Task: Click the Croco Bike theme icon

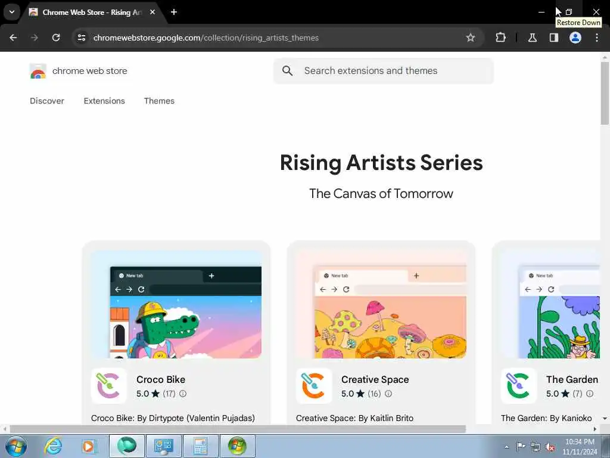Action: 109,386
